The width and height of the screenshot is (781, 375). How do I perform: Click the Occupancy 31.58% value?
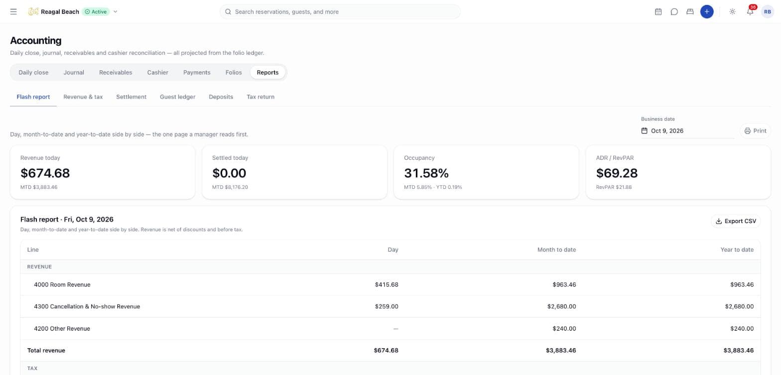[x=426, y=173]
